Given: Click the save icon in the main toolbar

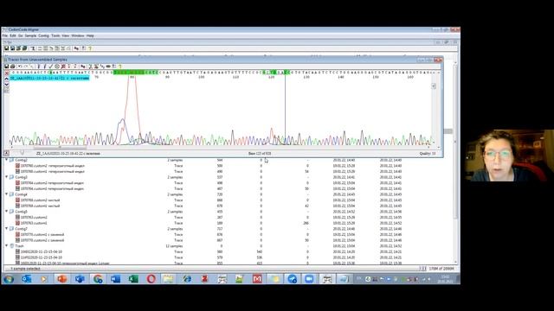Looking at the screenshot, I should [x=6, y=48].
